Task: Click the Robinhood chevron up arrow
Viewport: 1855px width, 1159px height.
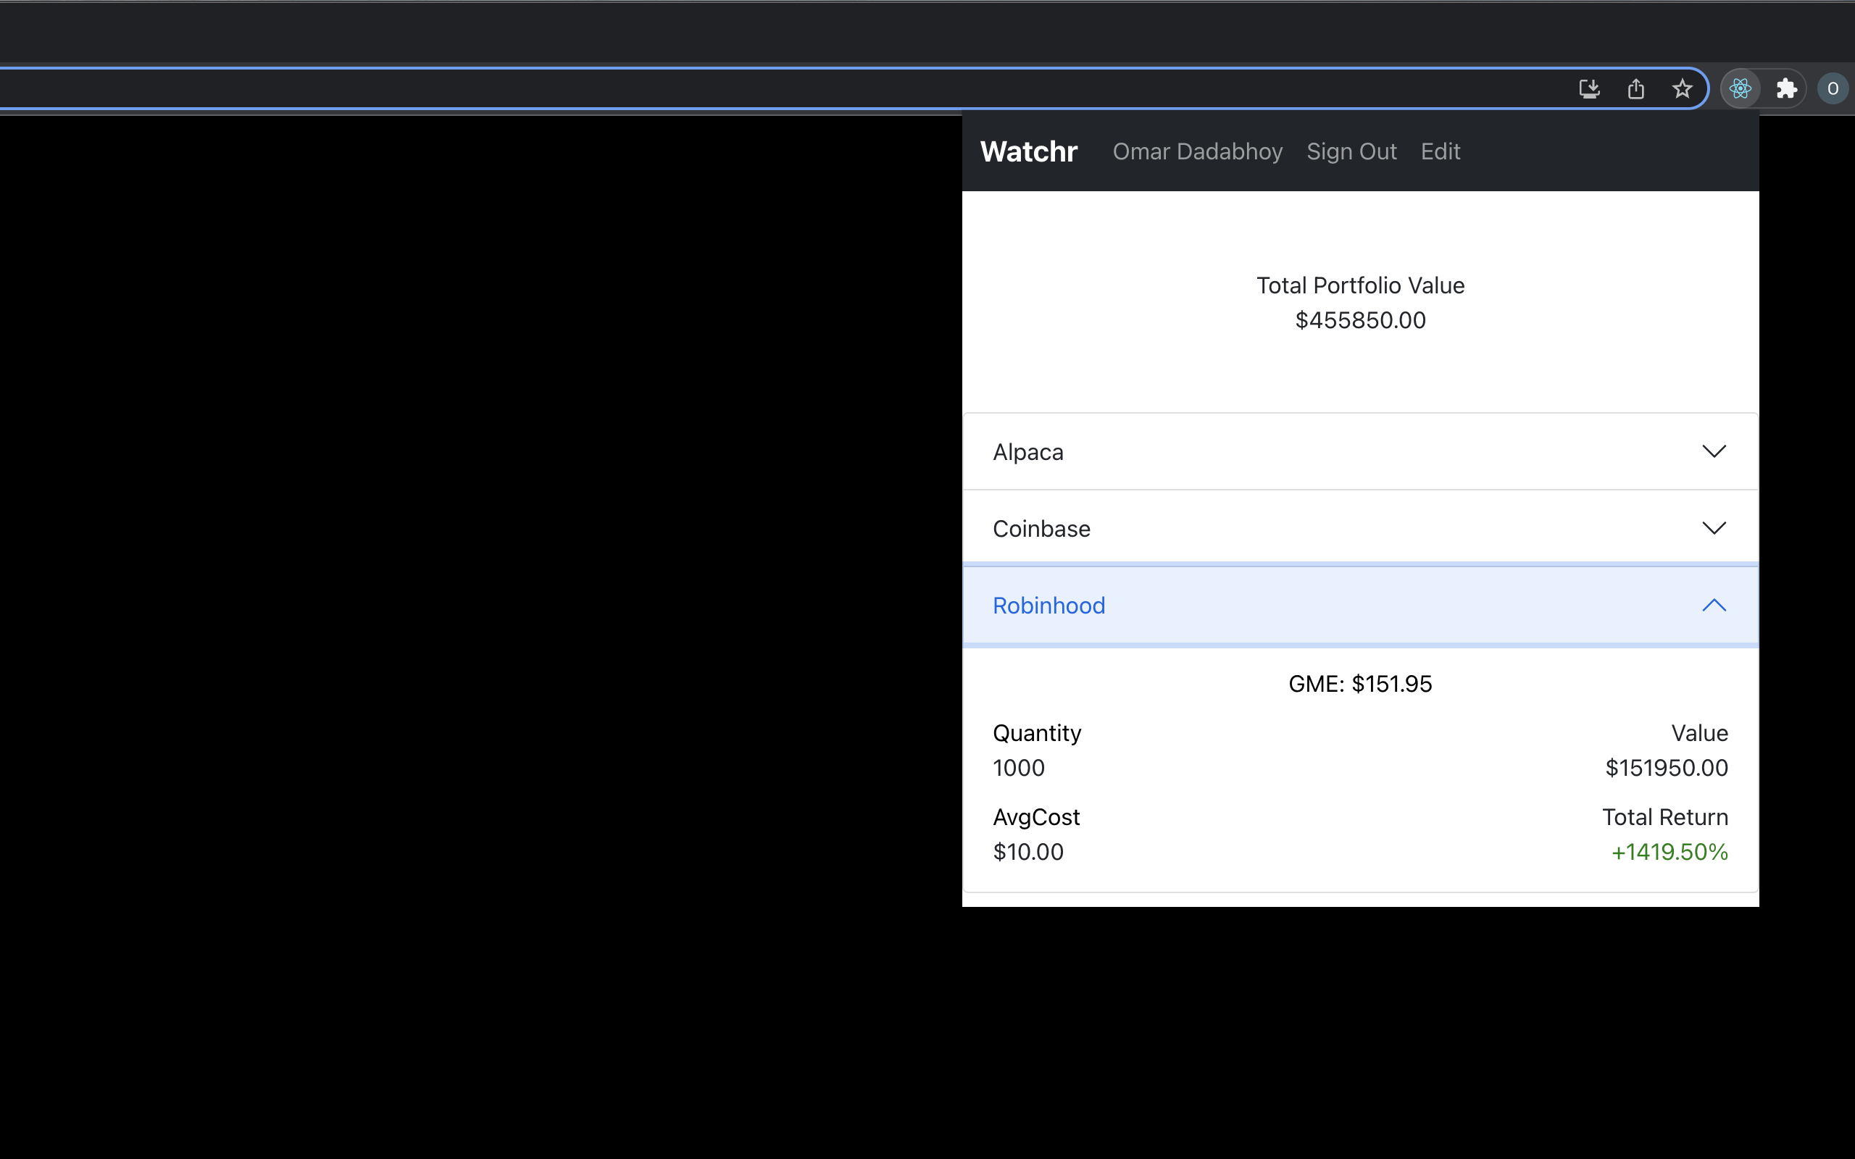Action: point(1714,605)
